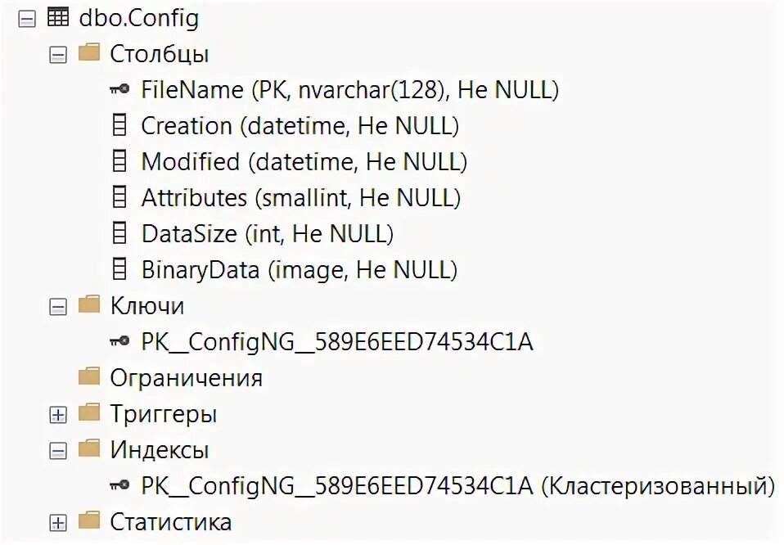The height and width of the screenshot is (545, 784).
Task: Click the column icon next to Attributes
Action: pos(119,198)
